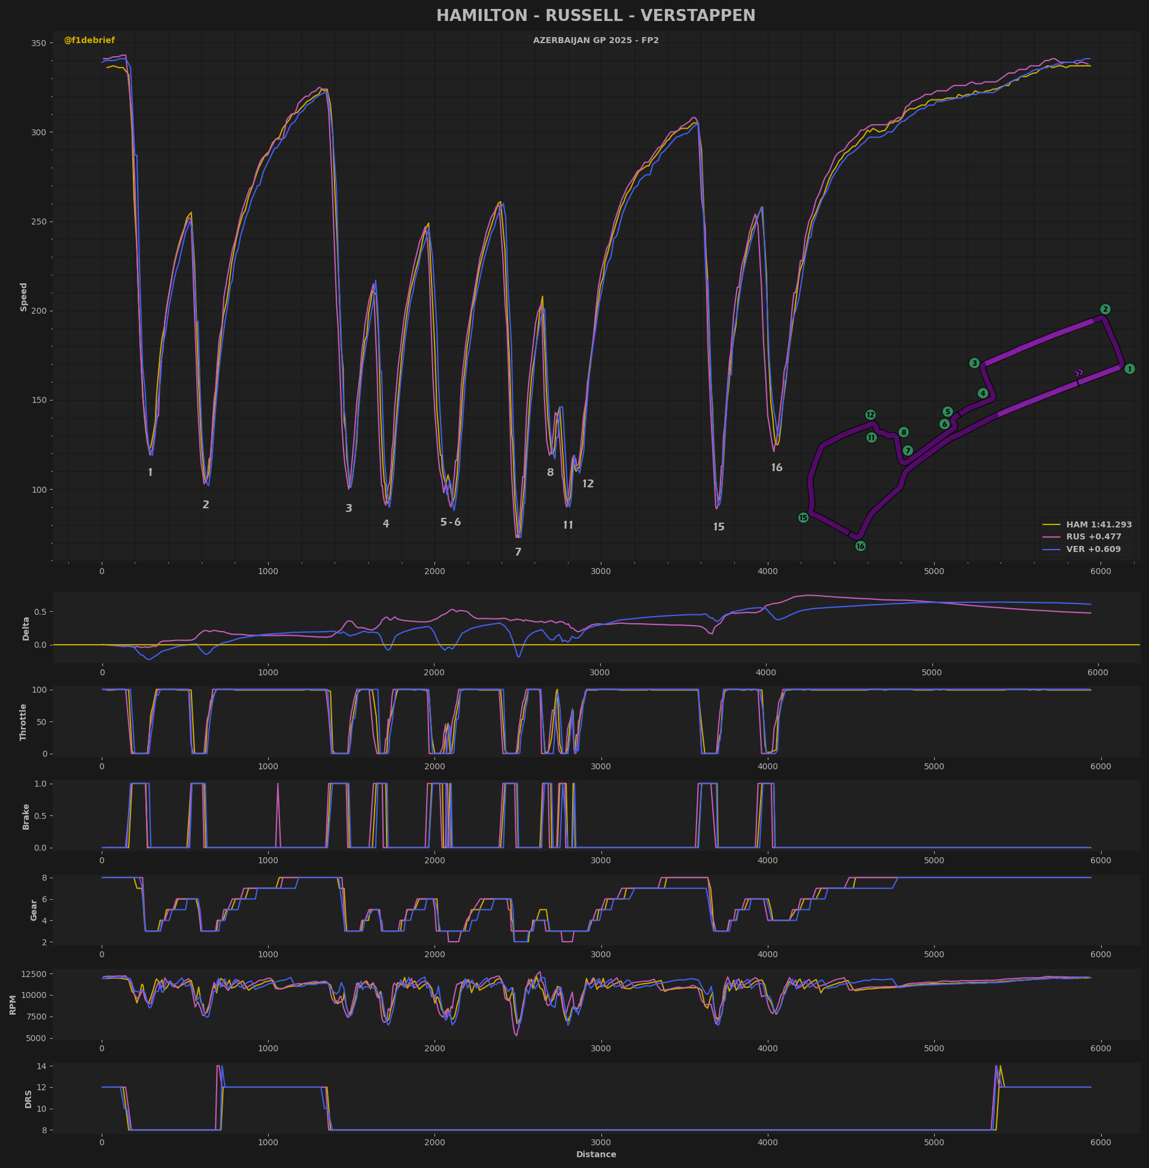The image size is (1149, 1168).
Task: Click the Delta axis label
Action: tap(26, 629)
